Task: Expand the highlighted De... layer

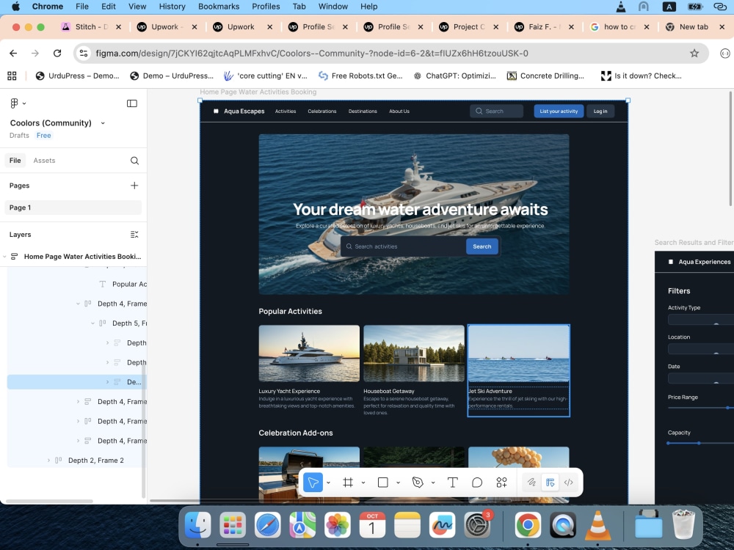Action: (107, 382)
